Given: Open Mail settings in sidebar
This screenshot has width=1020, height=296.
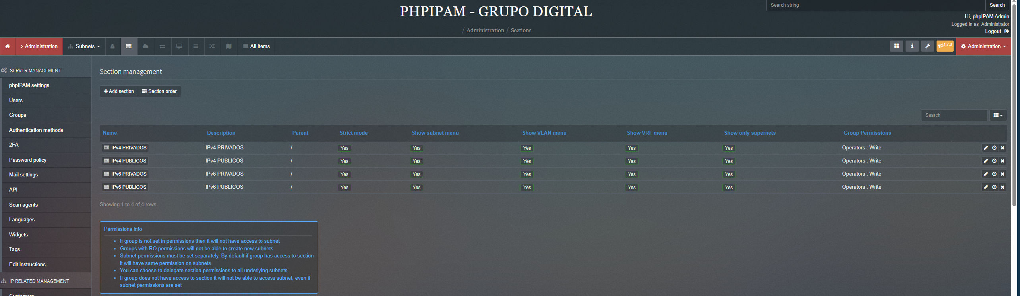Looking at the screenshot, I should coord(46,175).
